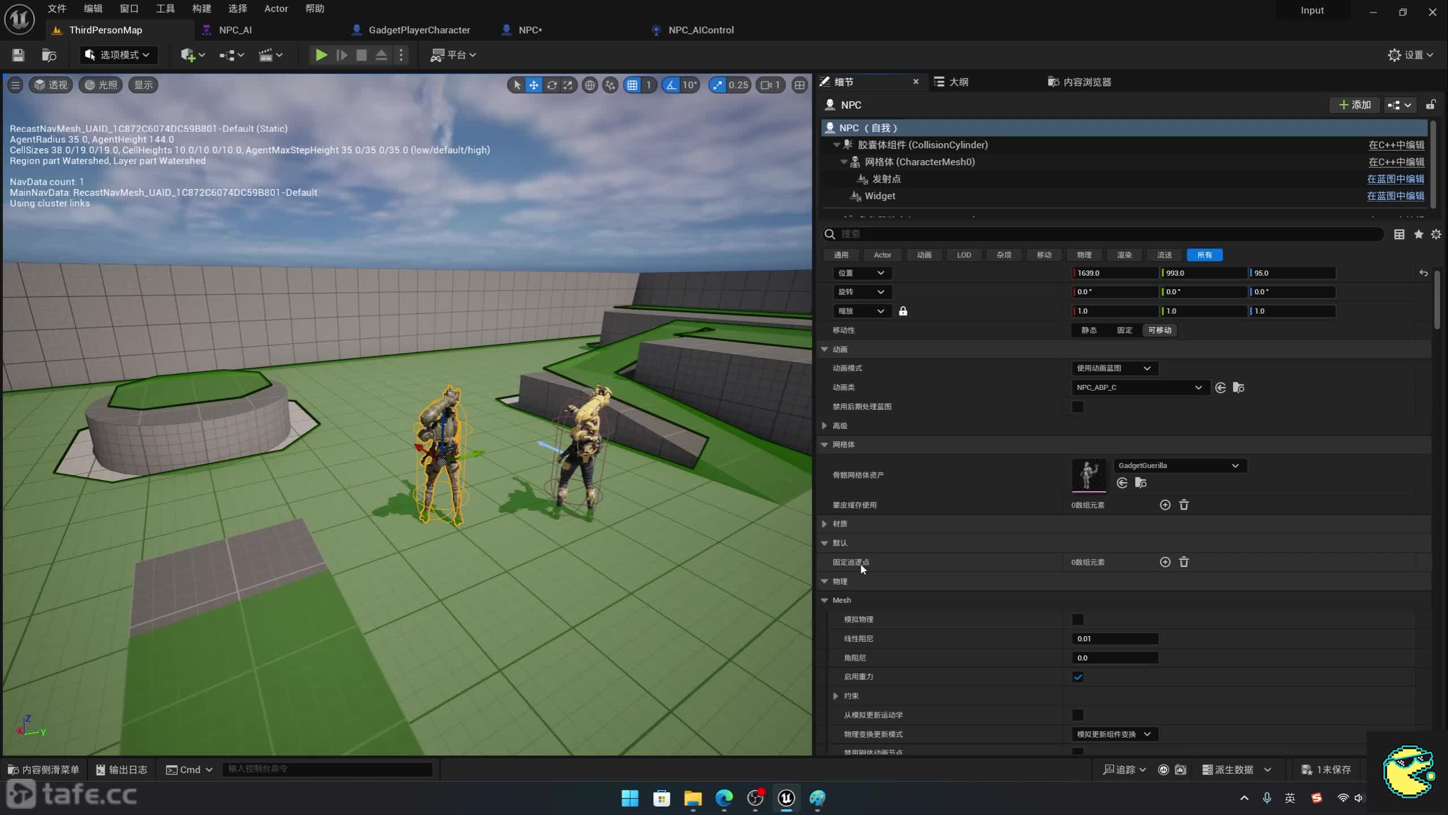Add element to skin cache usage array

click(1165, 505)
